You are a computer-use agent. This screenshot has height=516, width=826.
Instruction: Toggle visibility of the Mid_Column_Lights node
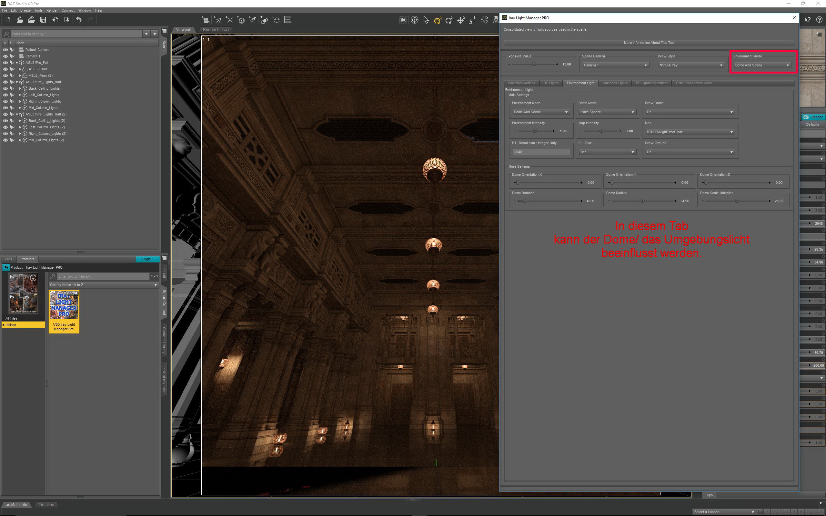(5, 108)
